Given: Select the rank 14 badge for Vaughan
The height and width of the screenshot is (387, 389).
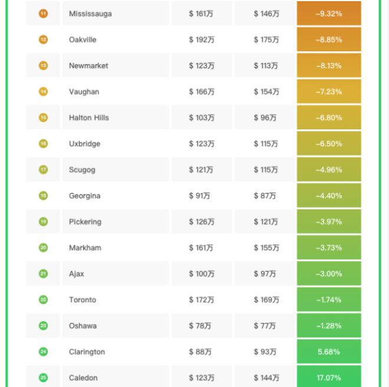Looking at the screenshot, I should pyautogui.click(x=43, y=92).
